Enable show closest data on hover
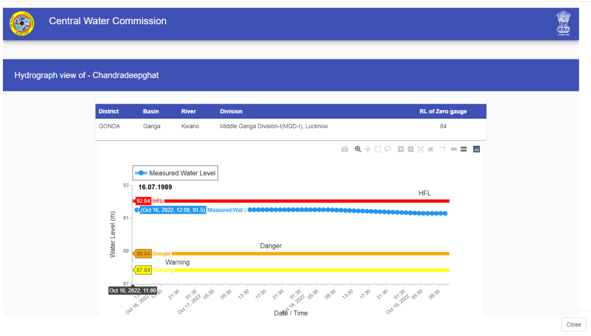The width and height of the screenshot is (591, 336). 453,149
